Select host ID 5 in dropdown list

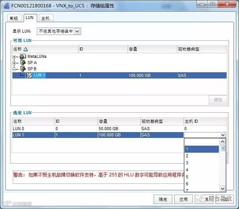point(202,177)
